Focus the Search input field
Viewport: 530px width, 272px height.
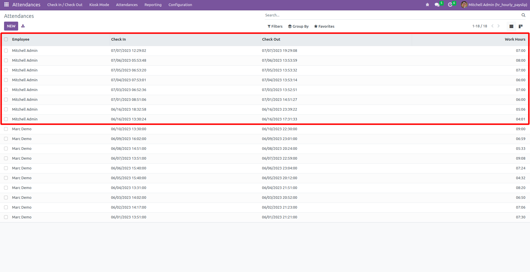pyautogui.click(x=392, y=15)
